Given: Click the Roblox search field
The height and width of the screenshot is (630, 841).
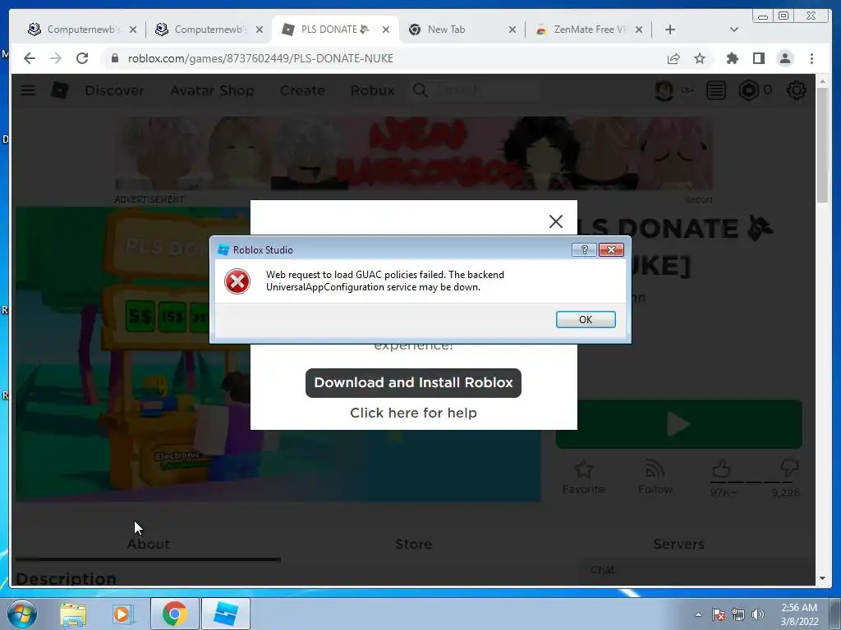Looking at the screenshot, I should point(474,90).
